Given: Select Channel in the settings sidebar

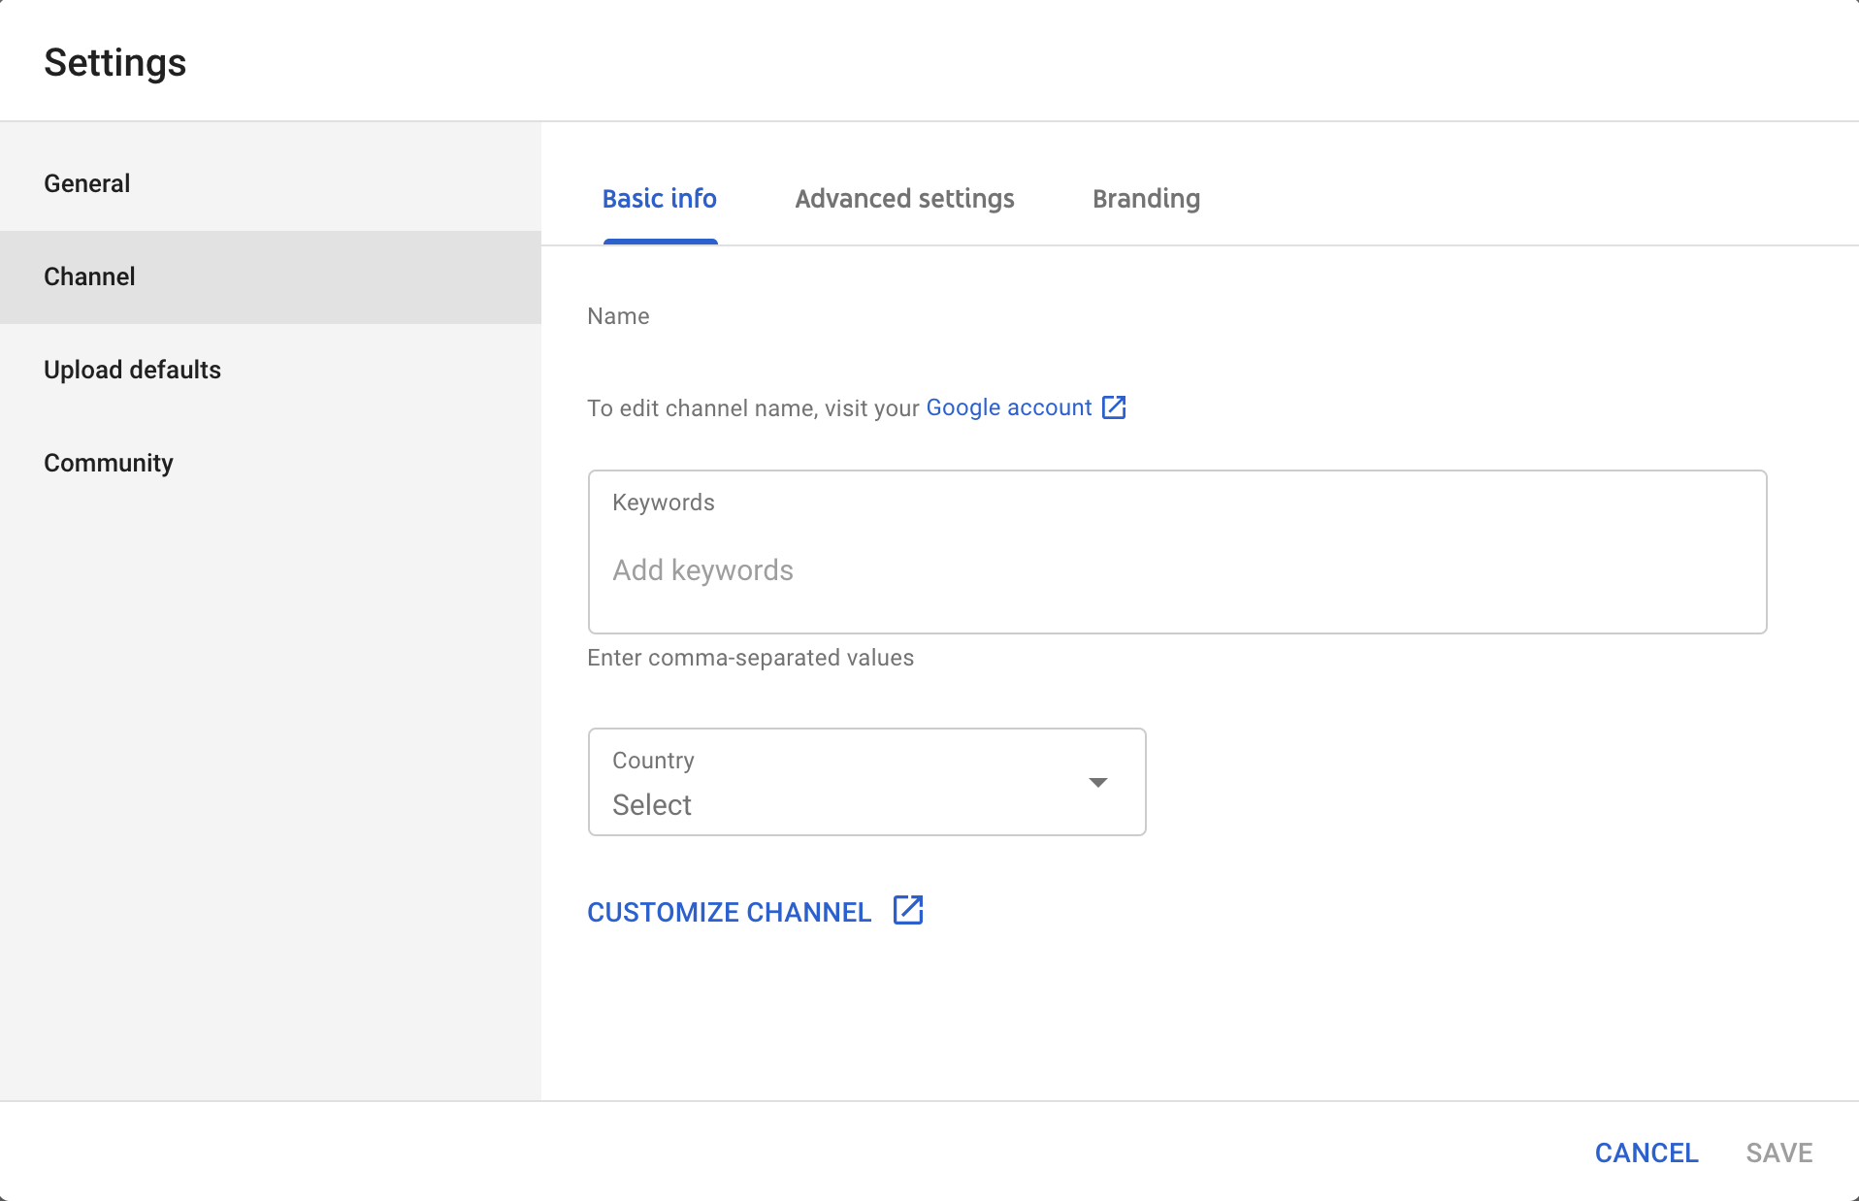Looking at the screenshot, I should coord(271,276).
